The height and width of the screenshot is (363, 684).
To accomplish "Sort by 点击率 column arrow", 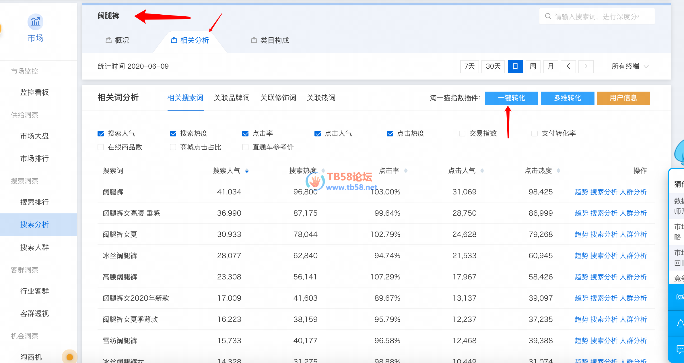I will coord(406,171).
